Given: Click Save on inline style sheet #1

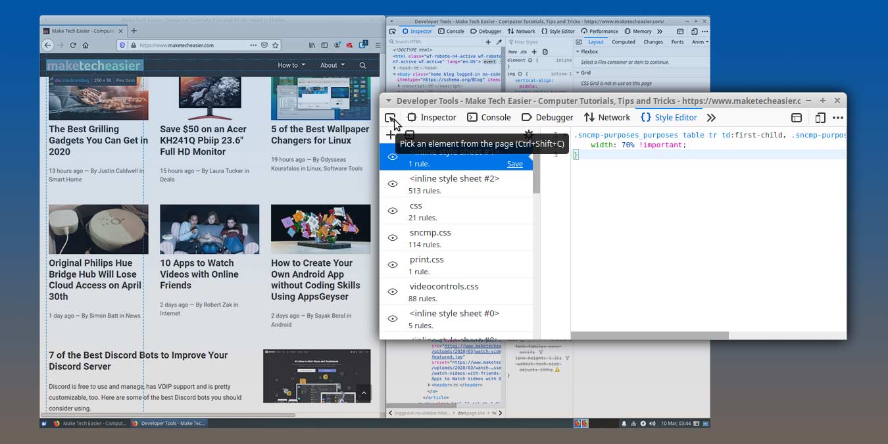Looking at the screenshot, I should [515, 164].
